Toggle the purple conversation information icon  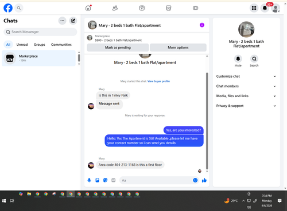202,25
